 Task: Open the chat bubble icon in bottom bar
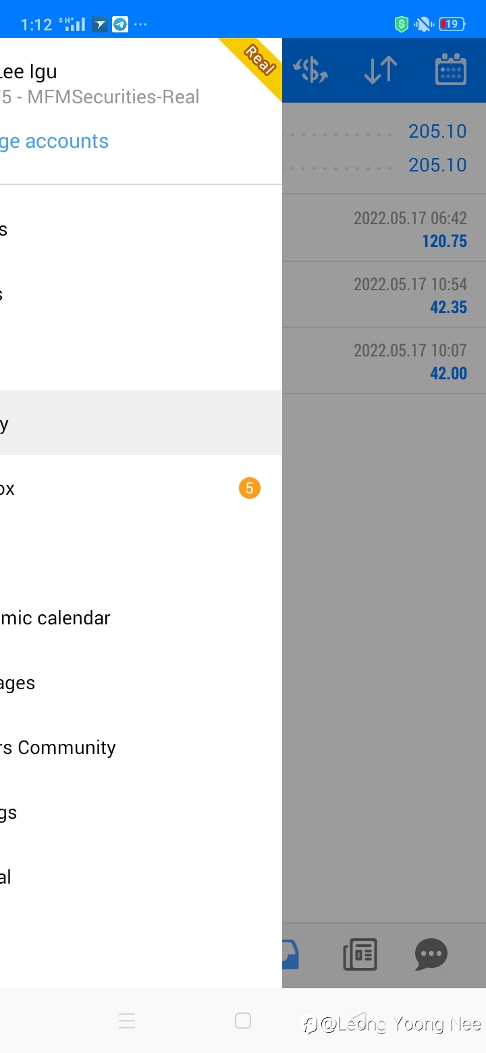coord(431,954)
